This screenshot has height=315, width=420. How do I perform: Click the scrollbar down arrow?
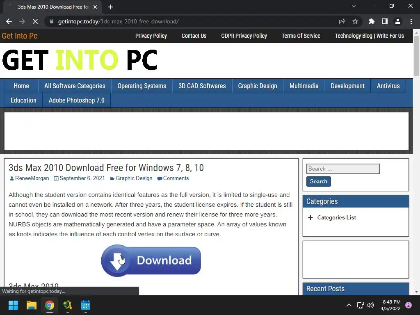[x=416, y=292]
